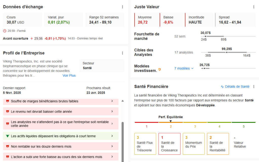The image size is (259, 162).
Task: Select the Santé de la Croissance card
Action: point(169,144)
